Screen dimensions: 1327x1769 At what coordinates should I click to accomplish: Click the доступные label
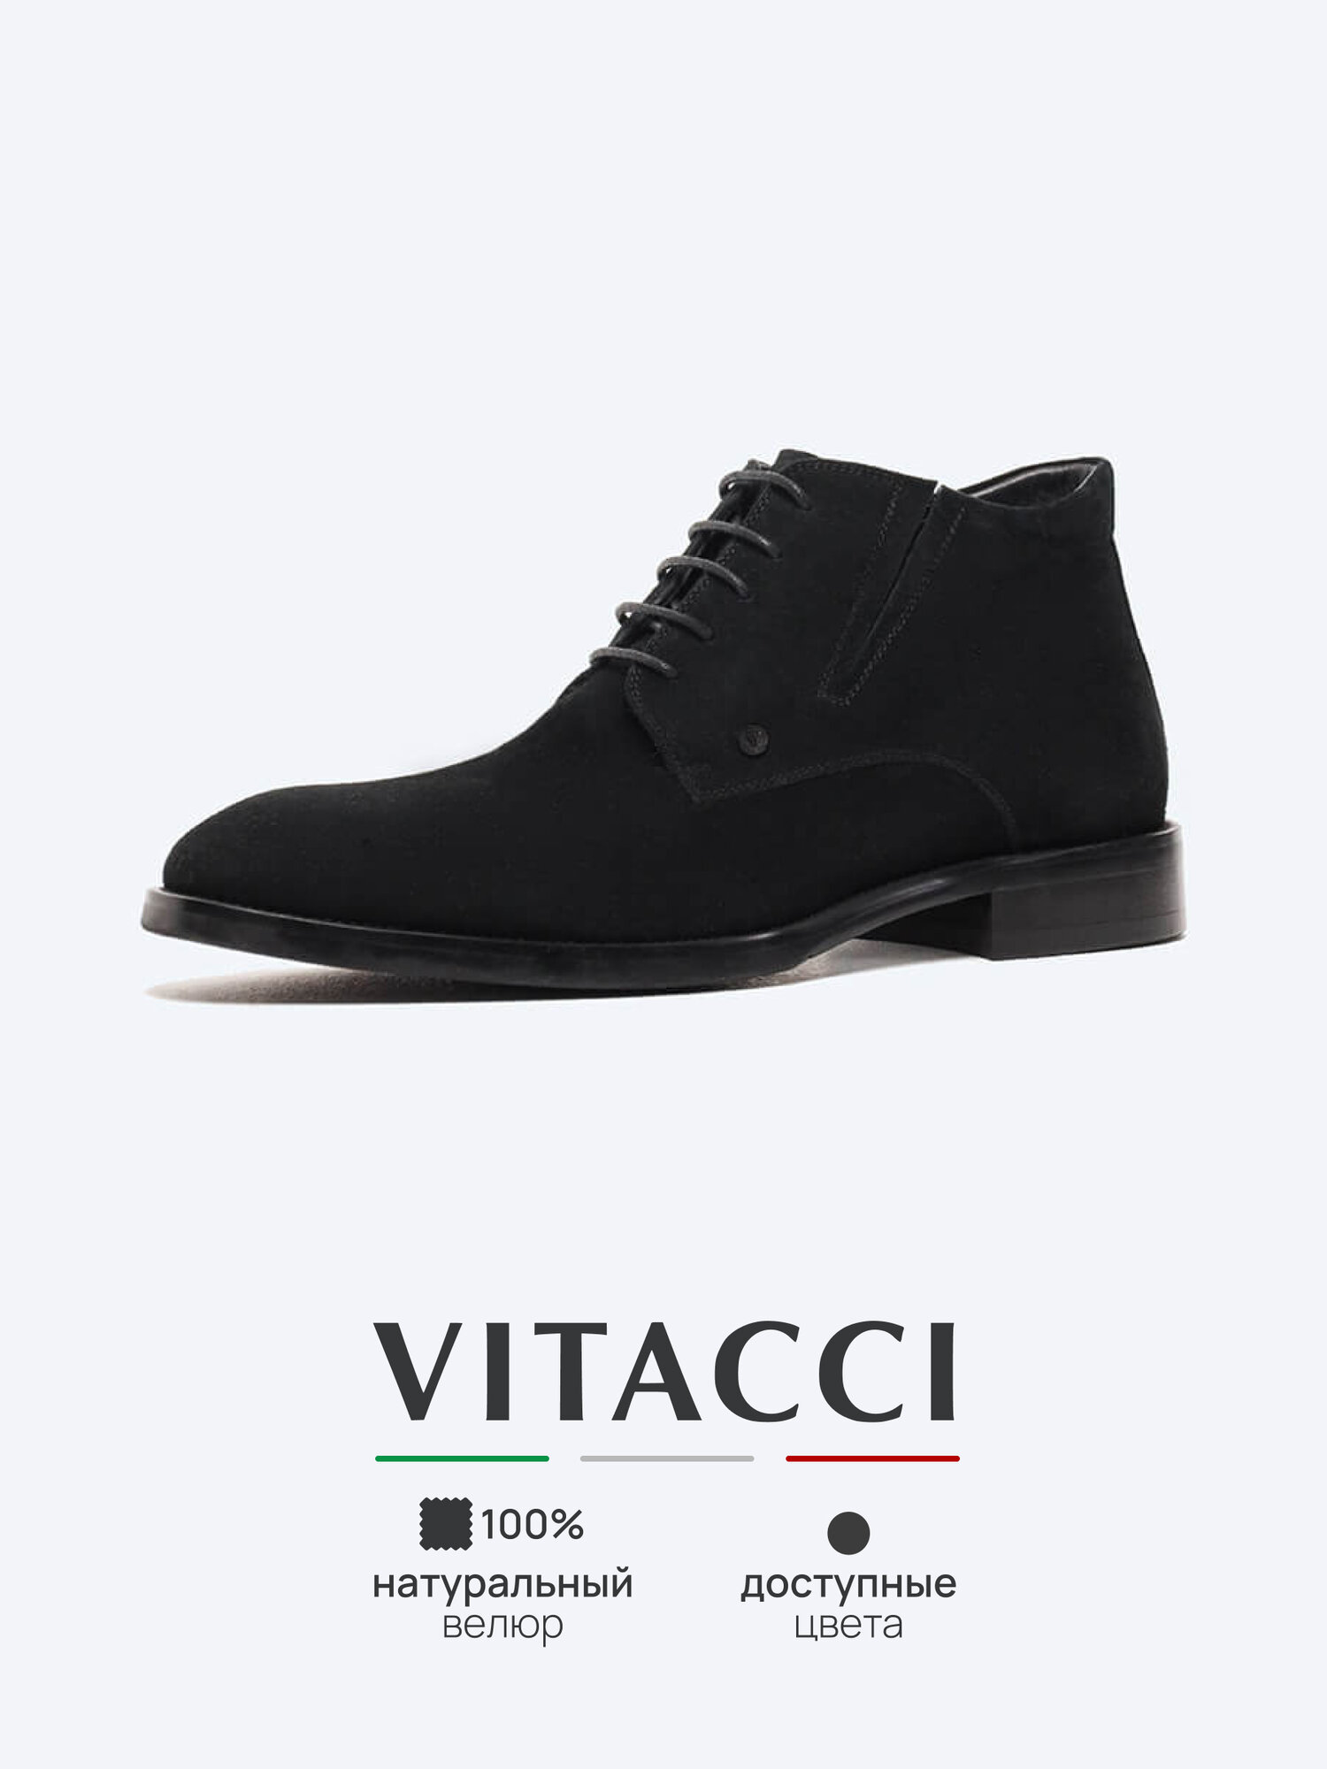click(x=848, y=1584)
